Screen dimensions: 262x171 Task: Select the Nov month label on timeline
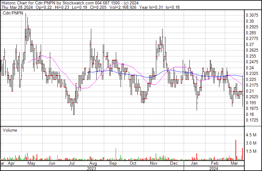click(153, 163)
